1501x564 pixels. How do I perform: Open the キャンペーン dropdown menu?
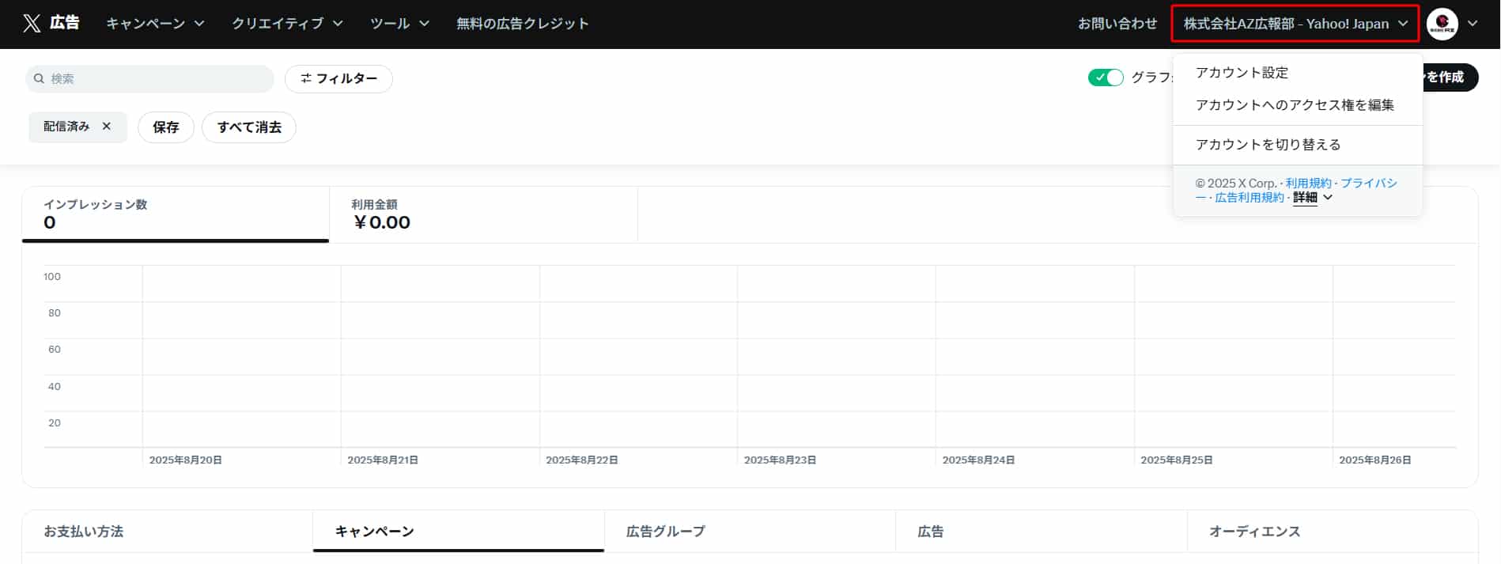click(155, 24)
